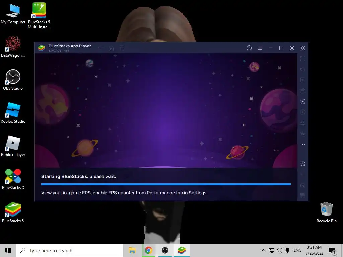
Task: Select the Roblox Studio desktop shortcut
Action: (13, 113)
